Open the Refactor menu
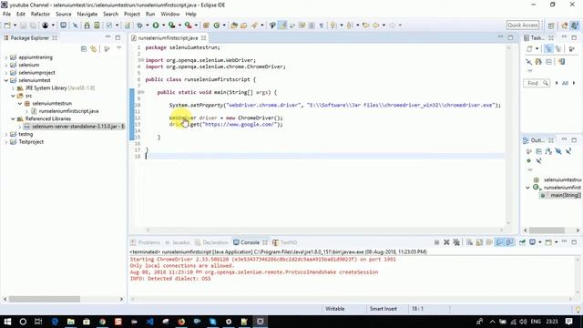The width and height of the screenshot is (583, 328). pos(40,15)
